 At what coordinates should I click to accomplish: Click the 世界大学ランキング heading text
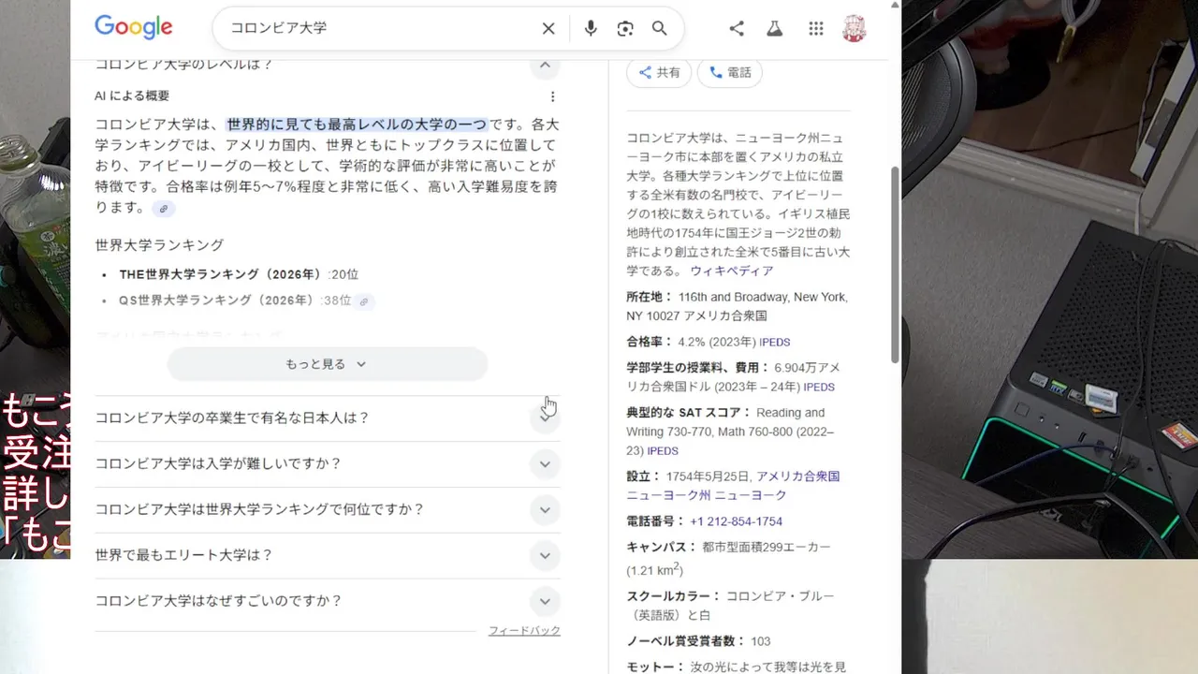coord(159,245)
